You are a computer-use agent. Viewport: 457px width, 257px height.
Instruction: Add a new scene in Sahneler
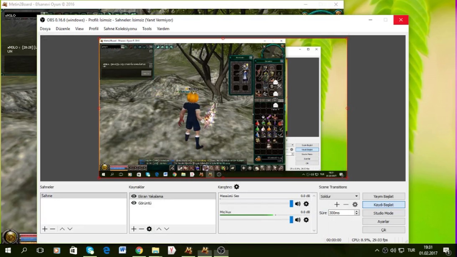pyautogui.click(x=45, y=229)
